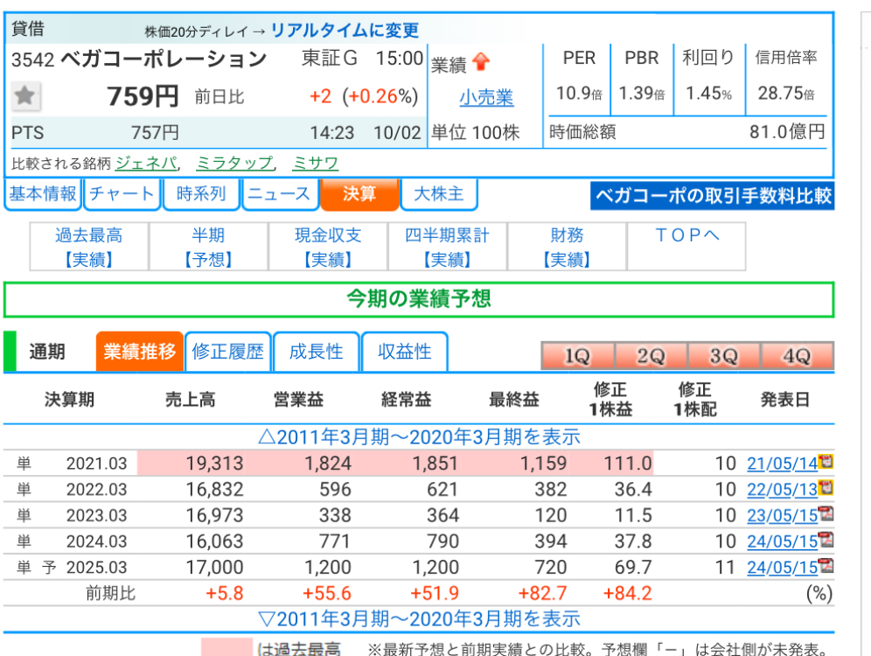Select the 決算 tab
Viewport: 871px width, 656px height.
[x=359, y=194]
